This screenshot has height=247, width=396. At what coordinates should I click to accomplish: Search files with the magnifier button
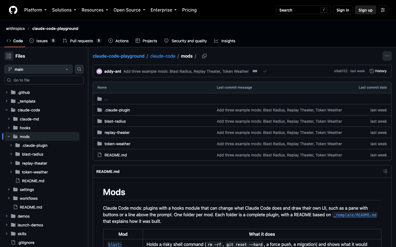coord(79,69)
